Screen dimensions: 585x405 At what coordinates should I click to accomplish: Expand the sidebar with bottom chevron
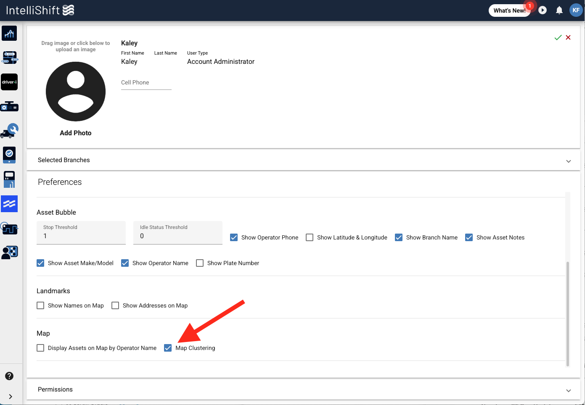(x=11, y=397)
